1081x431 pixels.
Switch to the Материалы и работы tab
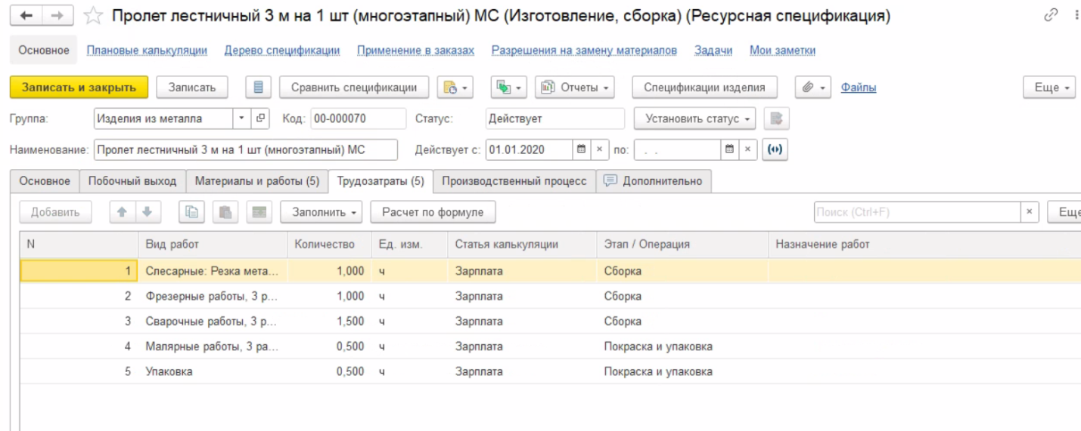(x=257, y=181)
